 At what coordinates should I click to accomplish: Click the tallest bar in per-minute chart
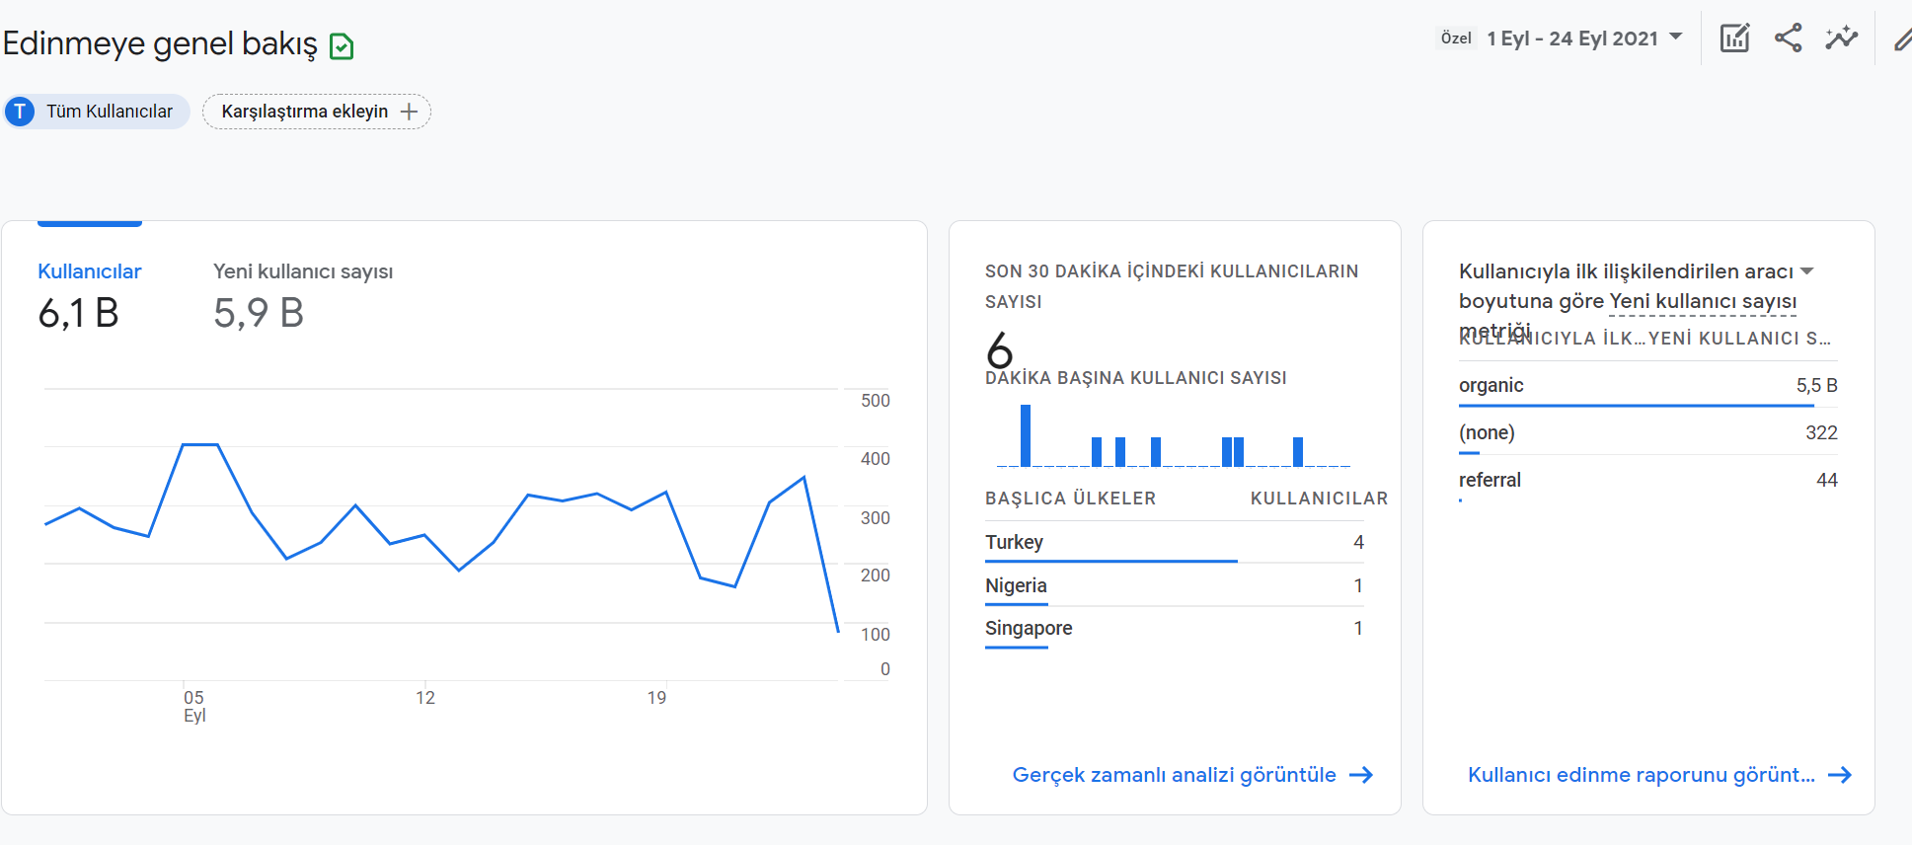[x=1026, y=435]
